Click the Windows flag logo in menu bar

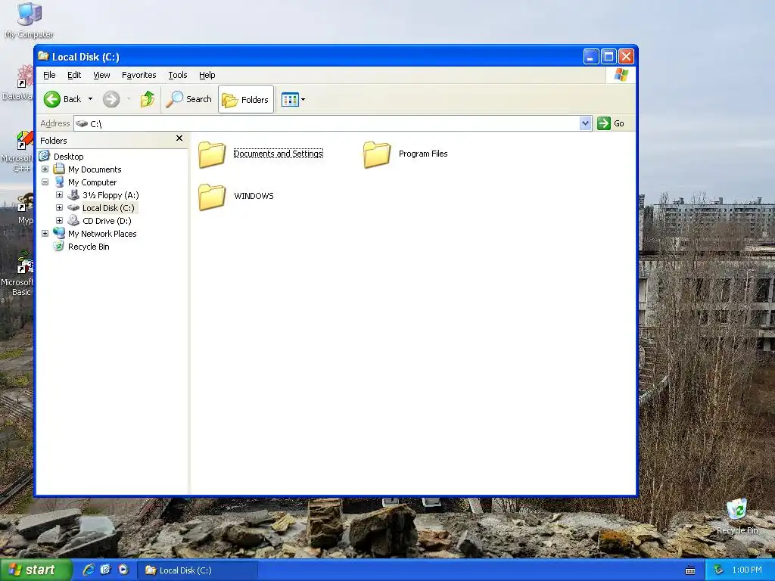621,75
